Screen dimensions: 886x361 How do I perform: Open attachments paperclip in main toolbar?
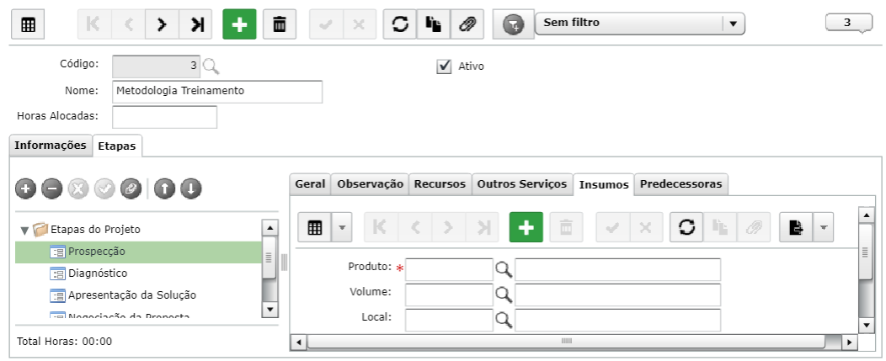(x=467, y=25)
